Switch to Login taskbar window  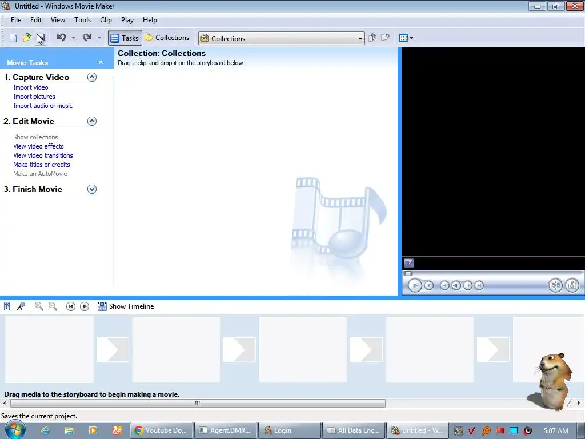coord(290,430)
